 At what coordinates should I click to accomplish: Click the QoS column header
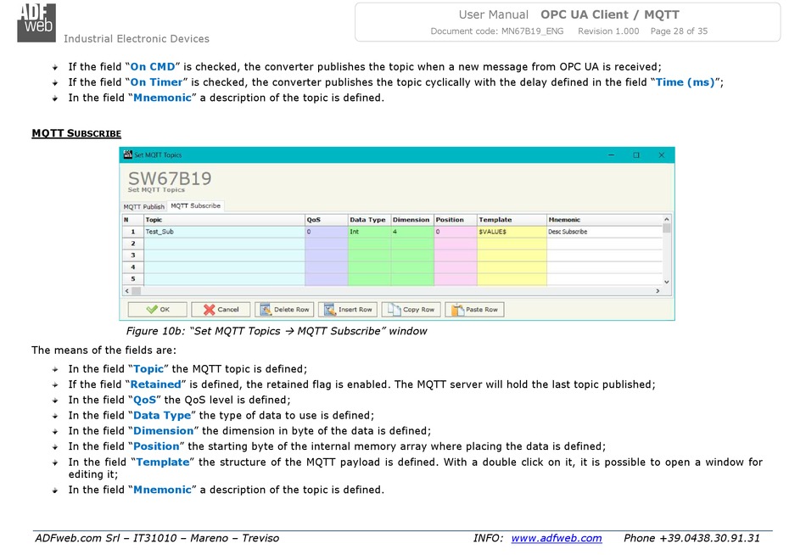tap(327, 220)
